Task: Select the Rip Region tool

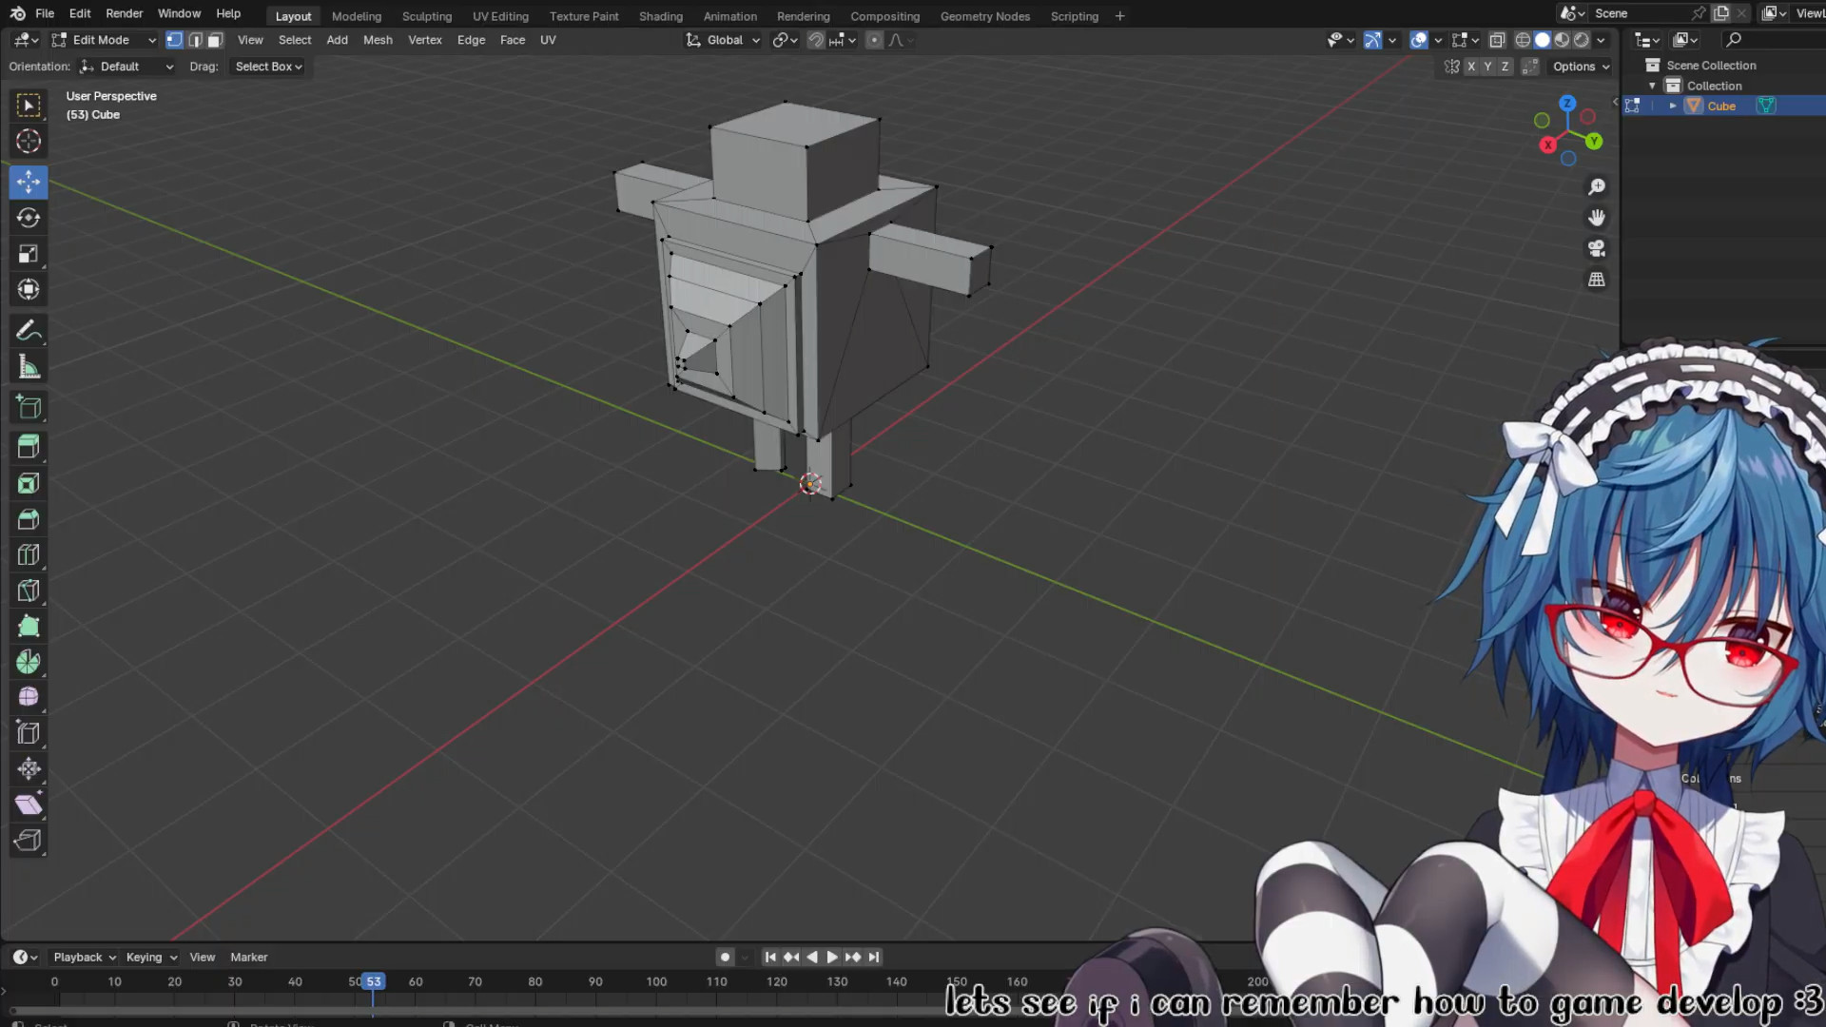Action: click(29, 841)
